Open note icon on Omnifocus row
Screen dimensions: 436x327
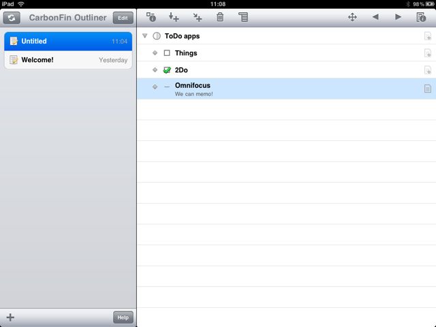(x=428, y=89)
